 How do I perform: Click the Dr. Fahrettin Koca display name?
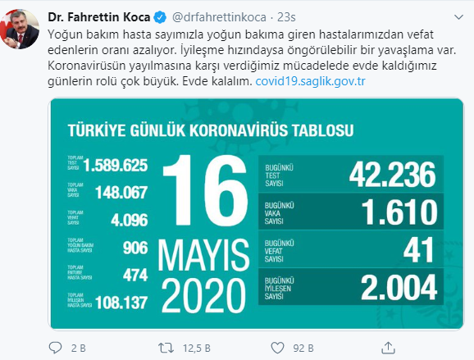(x=99, y=17)
